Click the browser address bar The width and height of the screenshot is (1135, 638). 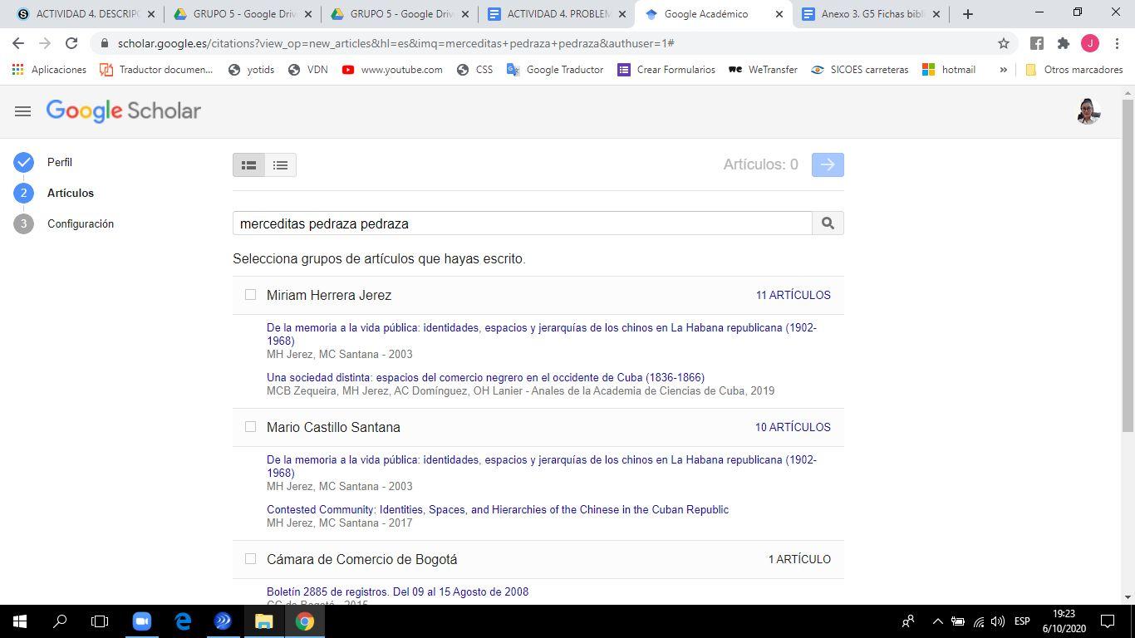(548, 43)
